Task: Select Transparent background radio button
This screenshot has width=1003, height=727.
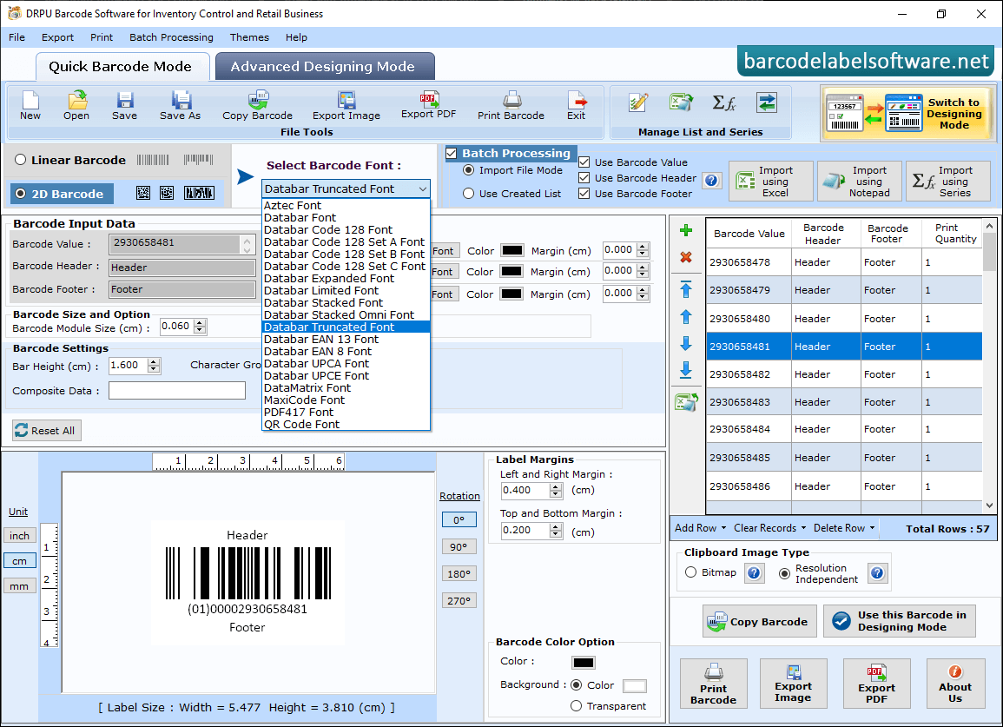Action: 577,706
